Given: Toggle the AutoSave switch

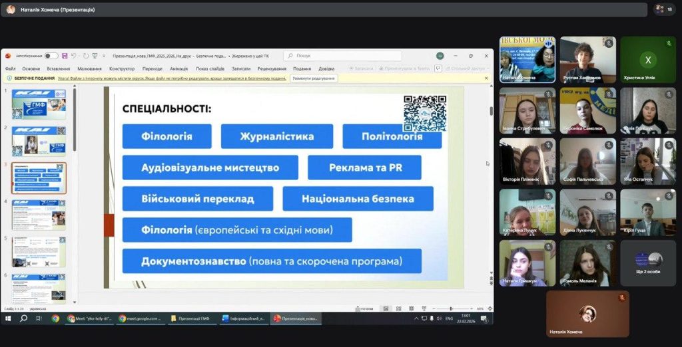Looking at the screenshot, I should [51, 56].
